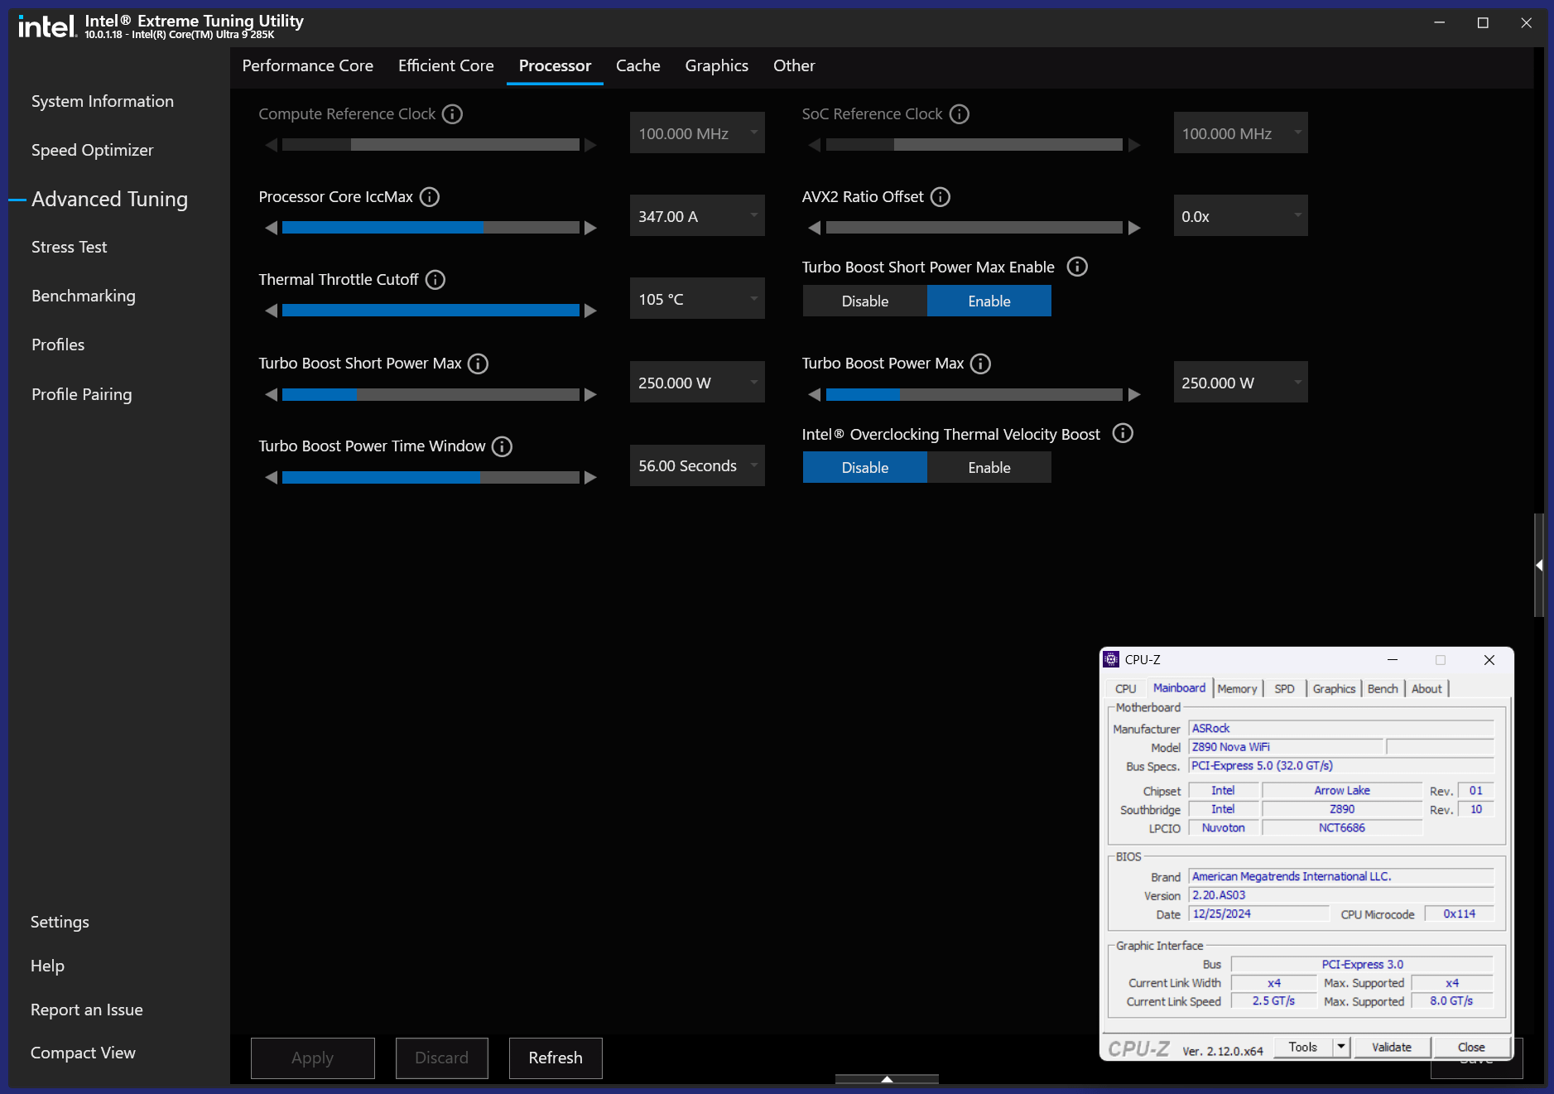Viewport: 1554px width, 1094px height.
Task: Enable Turbo Boost Short Power Max Enable
Action: 989,301
